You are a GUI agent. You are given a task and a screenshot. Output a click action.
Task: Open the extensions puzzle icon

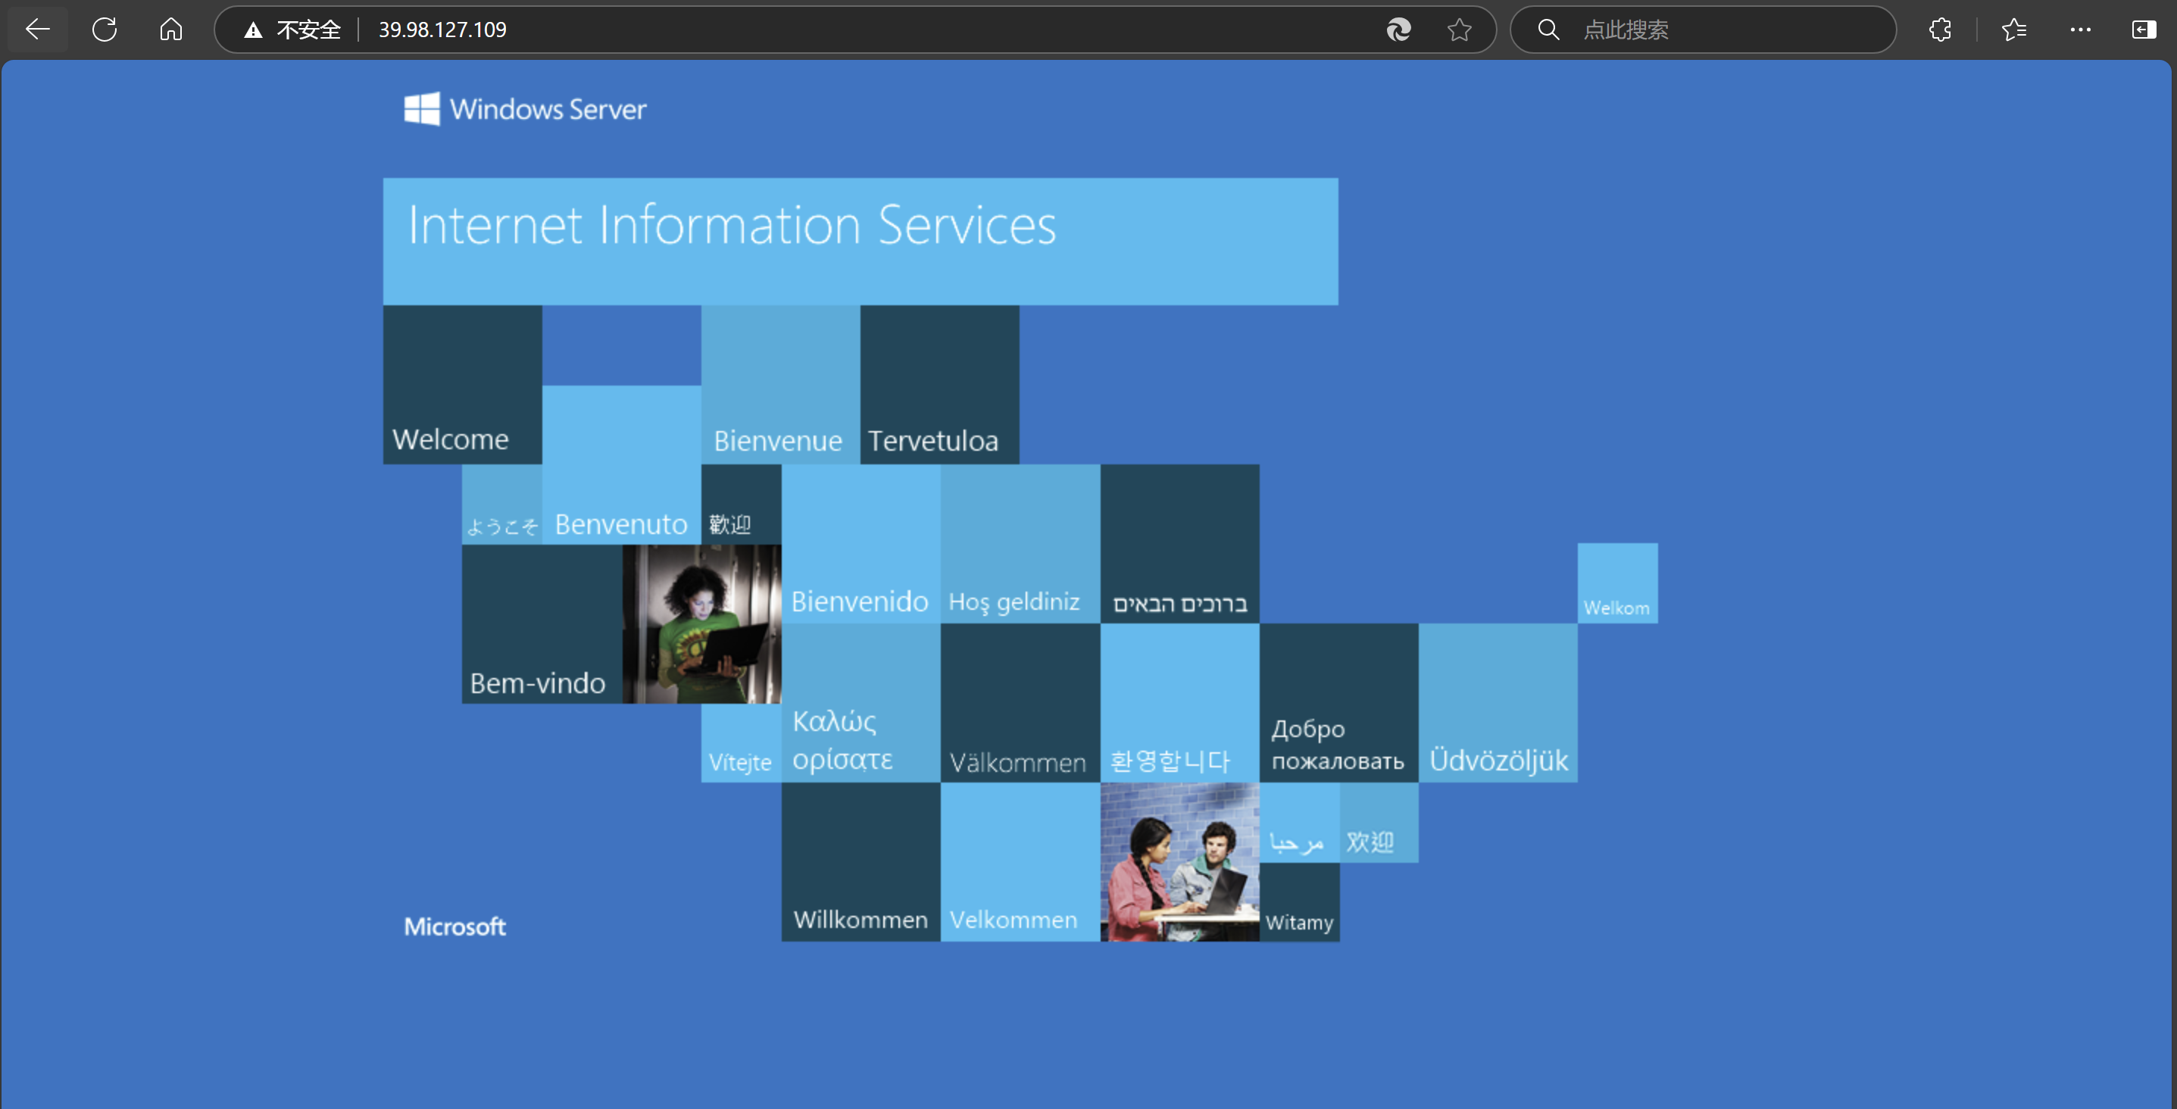(x=1941, y=30)
